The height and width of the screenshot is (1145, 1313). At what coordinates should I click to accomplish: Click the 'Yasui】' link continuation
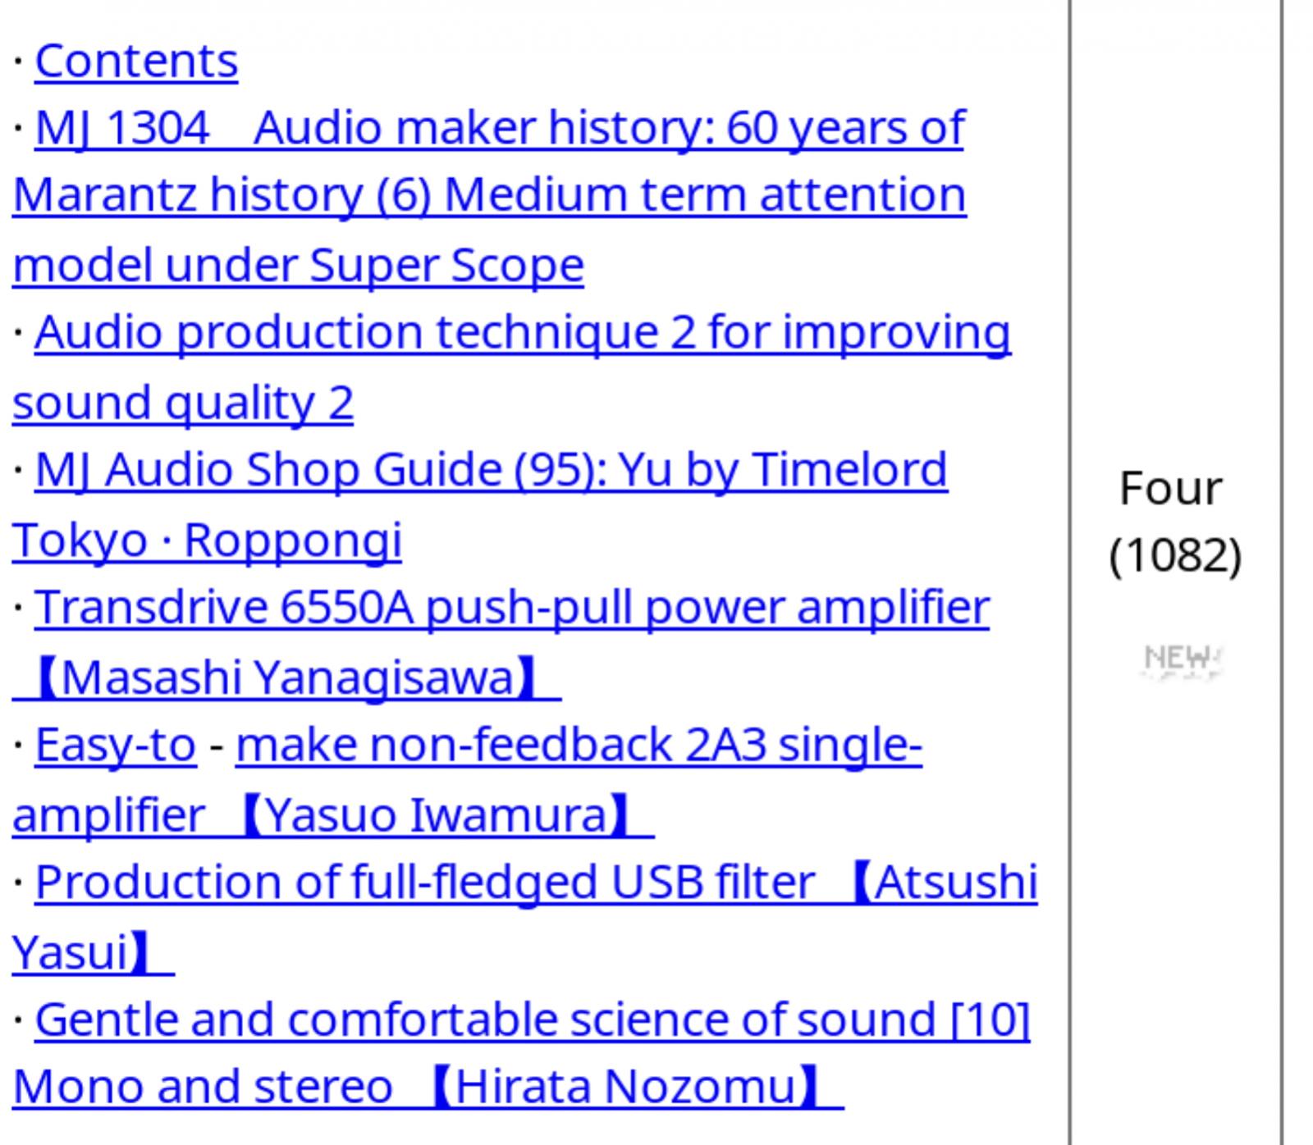pos(94,952)
